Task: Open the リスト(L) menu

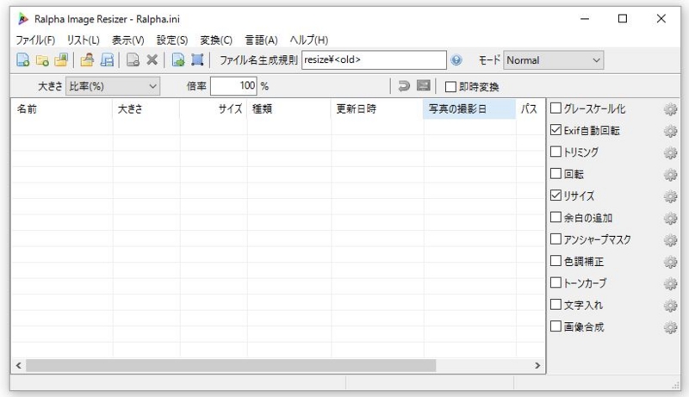Action: coord(83,40)
